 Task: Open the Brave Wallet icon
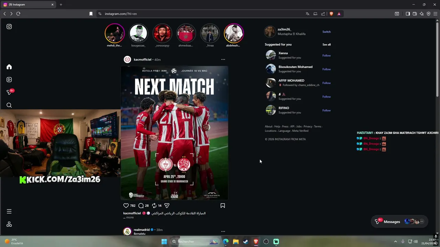[415, 14]
